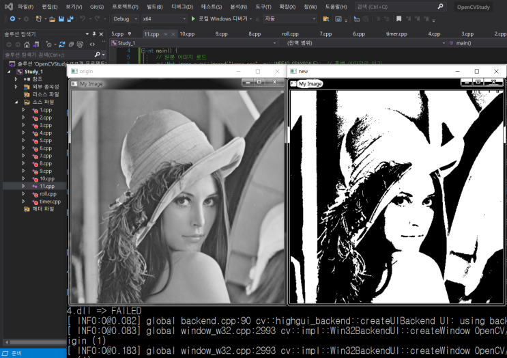Click the Save All icon
The image size is (507, 358).
[x=70, y=19]
